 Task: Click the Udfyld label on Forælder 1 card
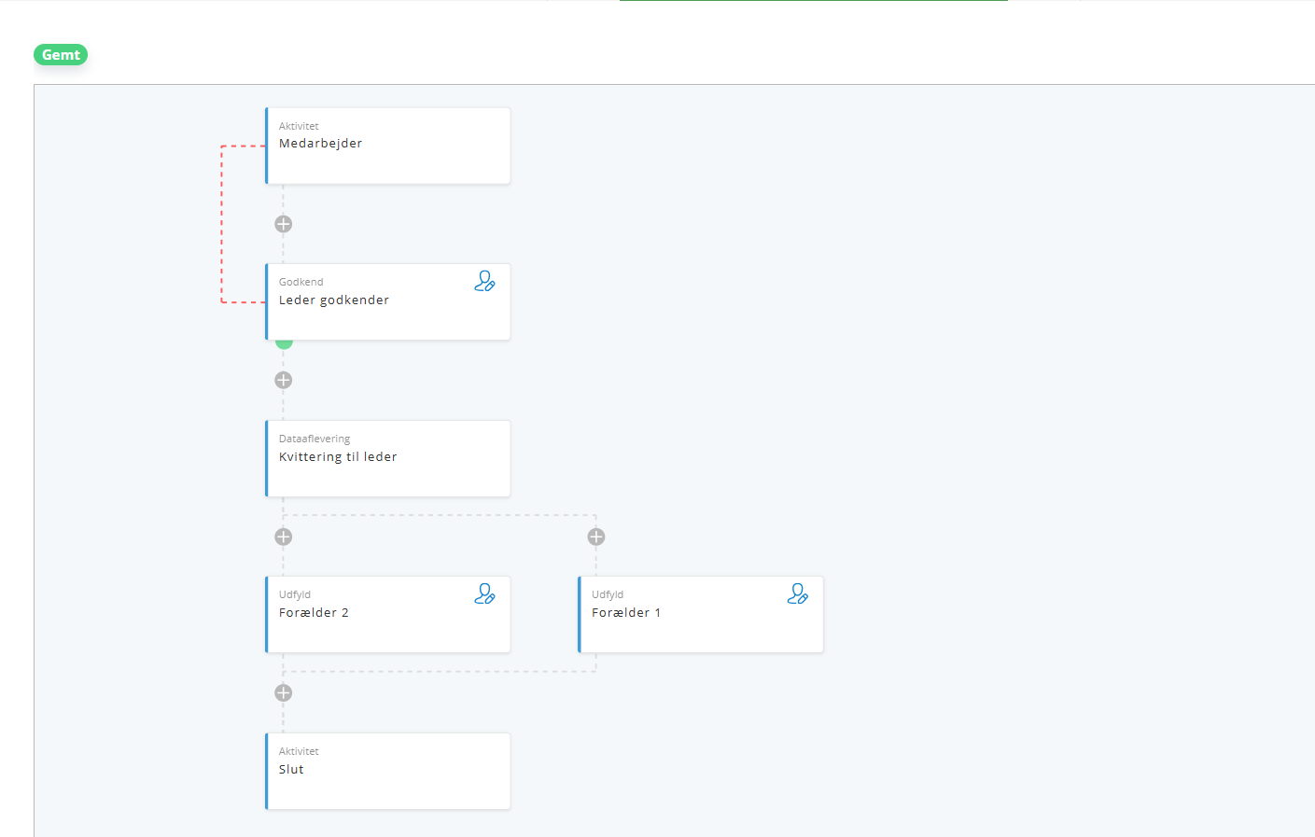point(608,594)
